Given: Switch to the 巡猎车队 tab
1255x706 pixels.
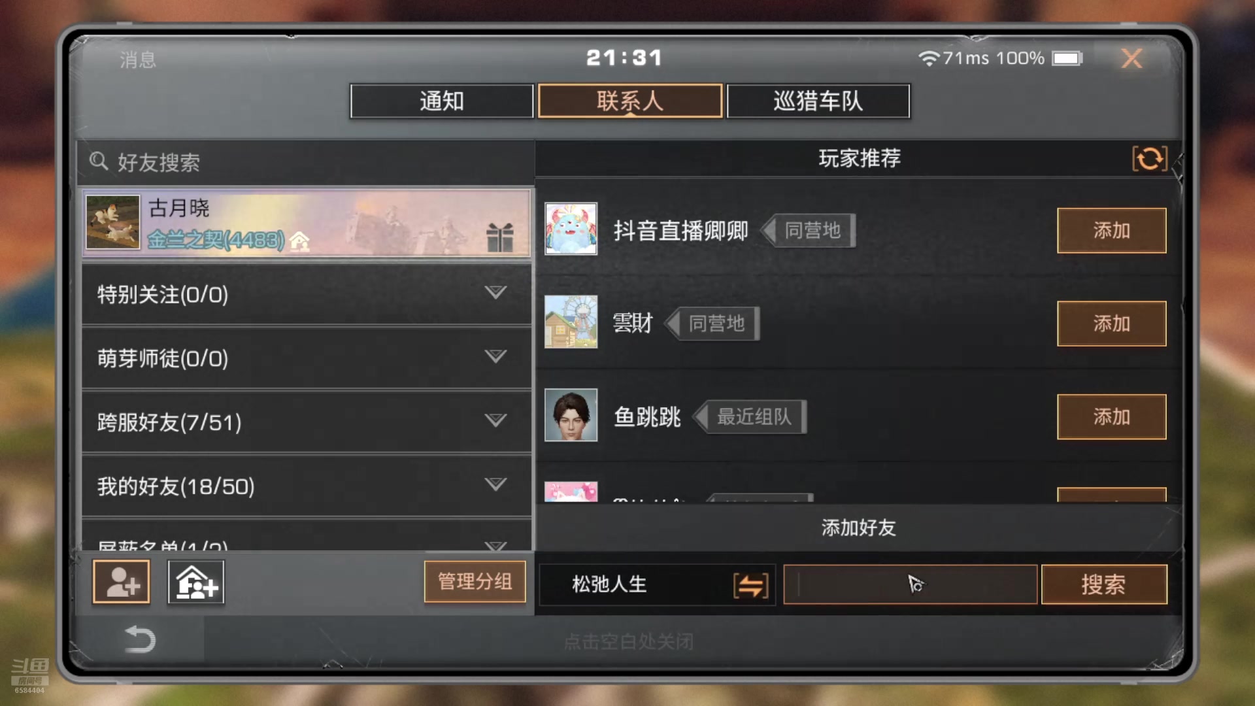Looking at the screenshot, I should [818, 101].
